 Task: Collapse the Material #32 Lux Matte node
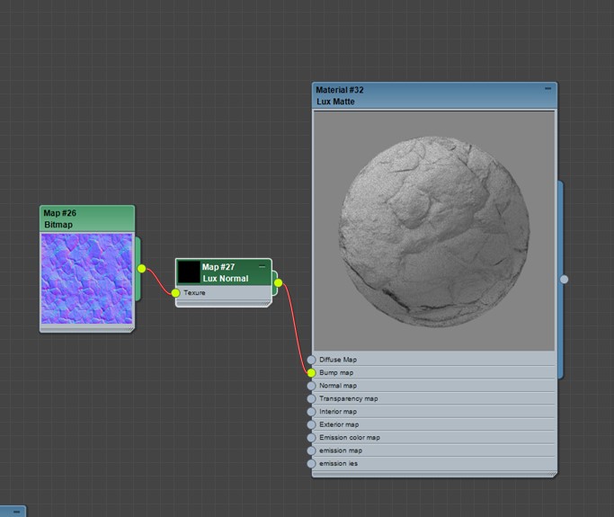[547, 90]
